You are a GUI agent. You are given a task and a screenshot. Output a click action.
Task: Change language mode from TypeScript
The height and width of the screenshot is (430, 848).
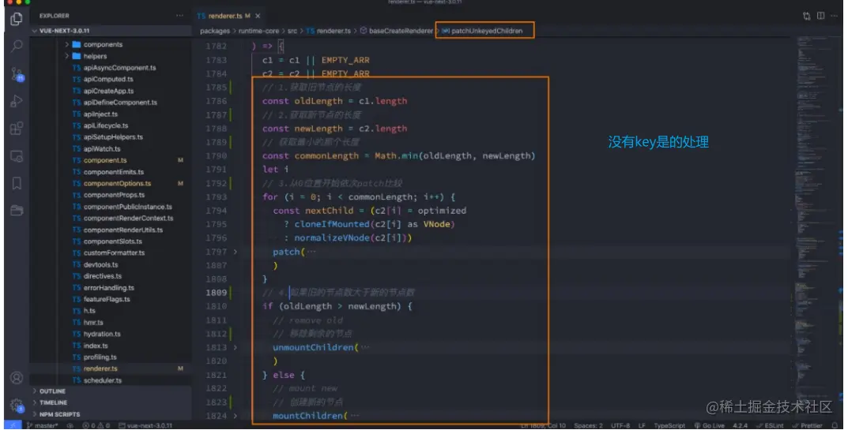669,426
